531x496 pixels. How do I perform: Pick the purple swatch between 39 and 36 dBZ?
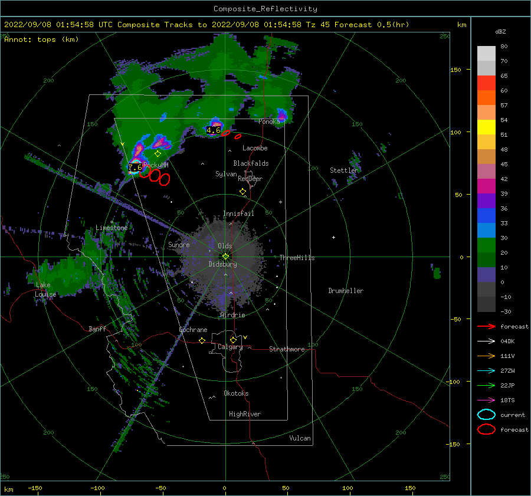(x=486, y=201)
